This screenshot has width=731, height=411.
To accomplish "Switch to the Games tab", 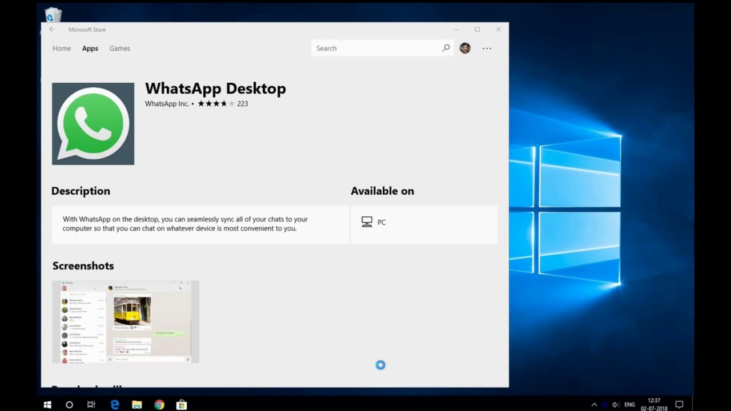I will [x=120, y=49].
